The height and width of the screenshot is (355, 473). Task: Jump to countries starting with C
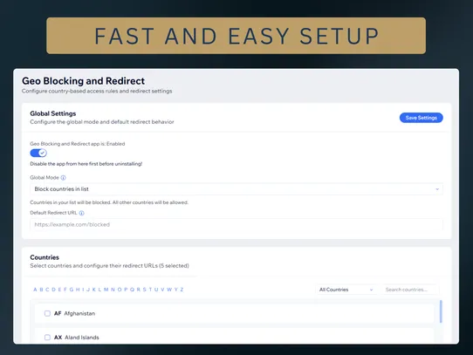pyautogui.click(x=47, y=290)
